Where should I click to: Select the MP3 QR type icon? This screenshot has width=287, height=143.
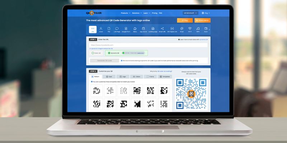(198, 30)
